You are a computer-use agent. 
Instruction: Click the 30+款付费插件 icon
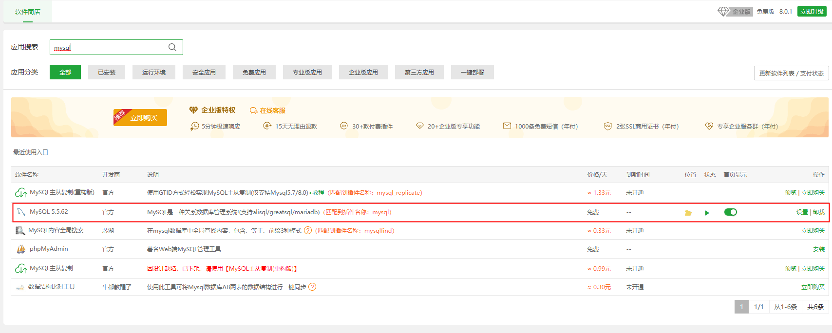pos(344,126)
